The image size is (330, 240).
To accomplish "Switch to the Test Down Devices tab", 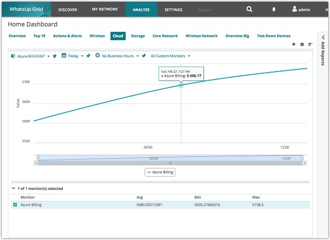I will [x=273, y=36].
